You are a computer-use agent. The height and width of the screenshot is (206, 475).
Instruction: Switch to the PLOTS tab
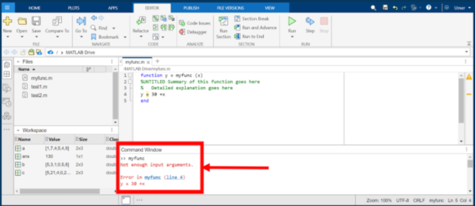[x=74, y=8]
